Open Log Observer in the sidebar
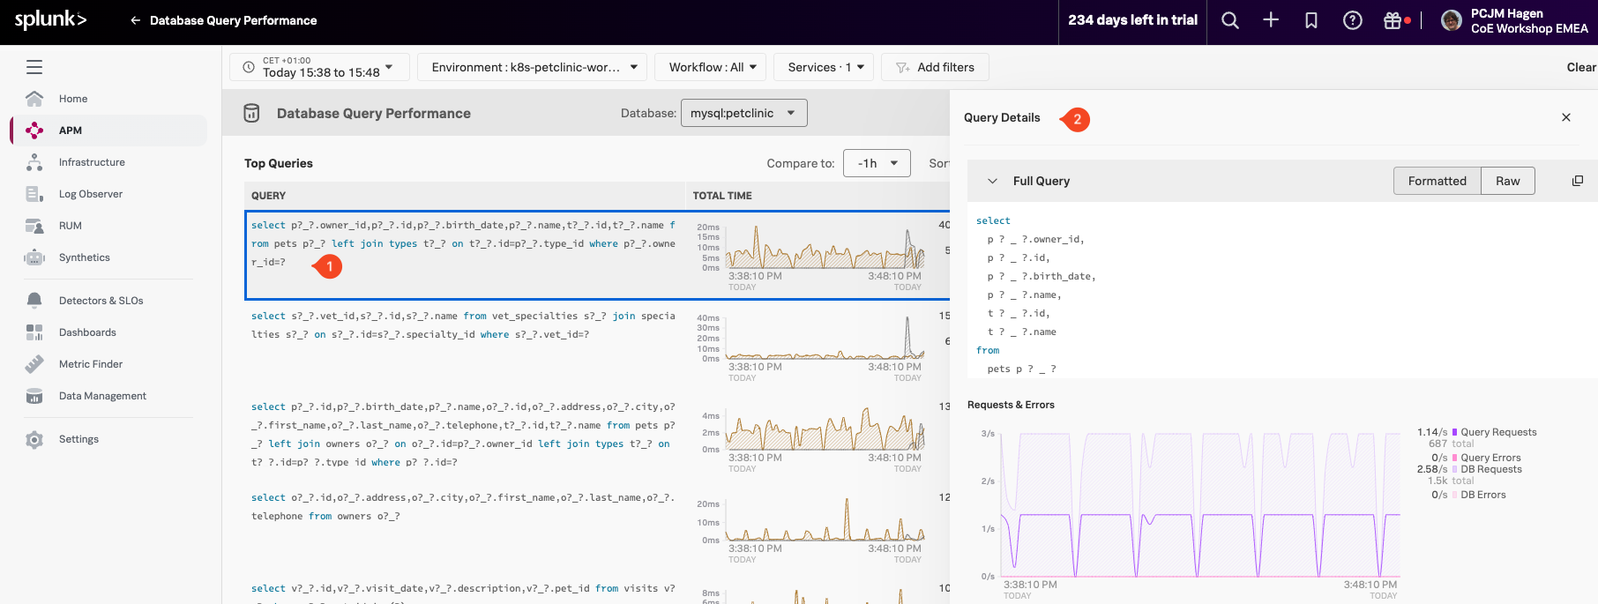The width and height of the screenshot is (1598, 604). tap(90, 194)
